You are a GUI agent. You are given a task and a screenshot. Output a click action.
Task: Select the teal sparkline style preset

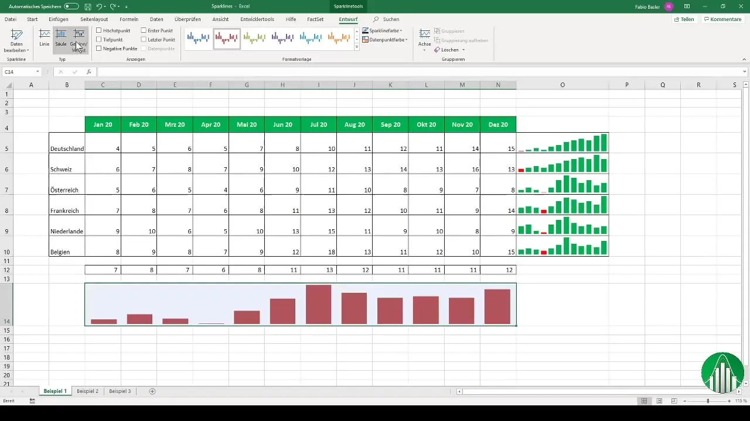coord(311,39)
